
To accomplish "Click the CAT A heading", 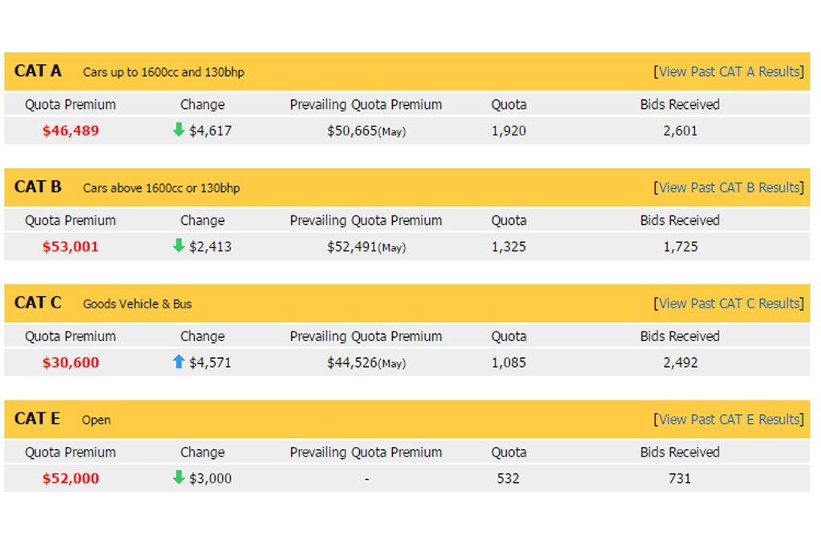I will (38, 71).
